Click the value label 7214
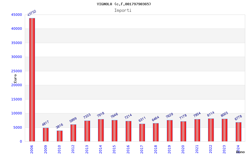This screenshot has height=155, width=248. point(128,117)
